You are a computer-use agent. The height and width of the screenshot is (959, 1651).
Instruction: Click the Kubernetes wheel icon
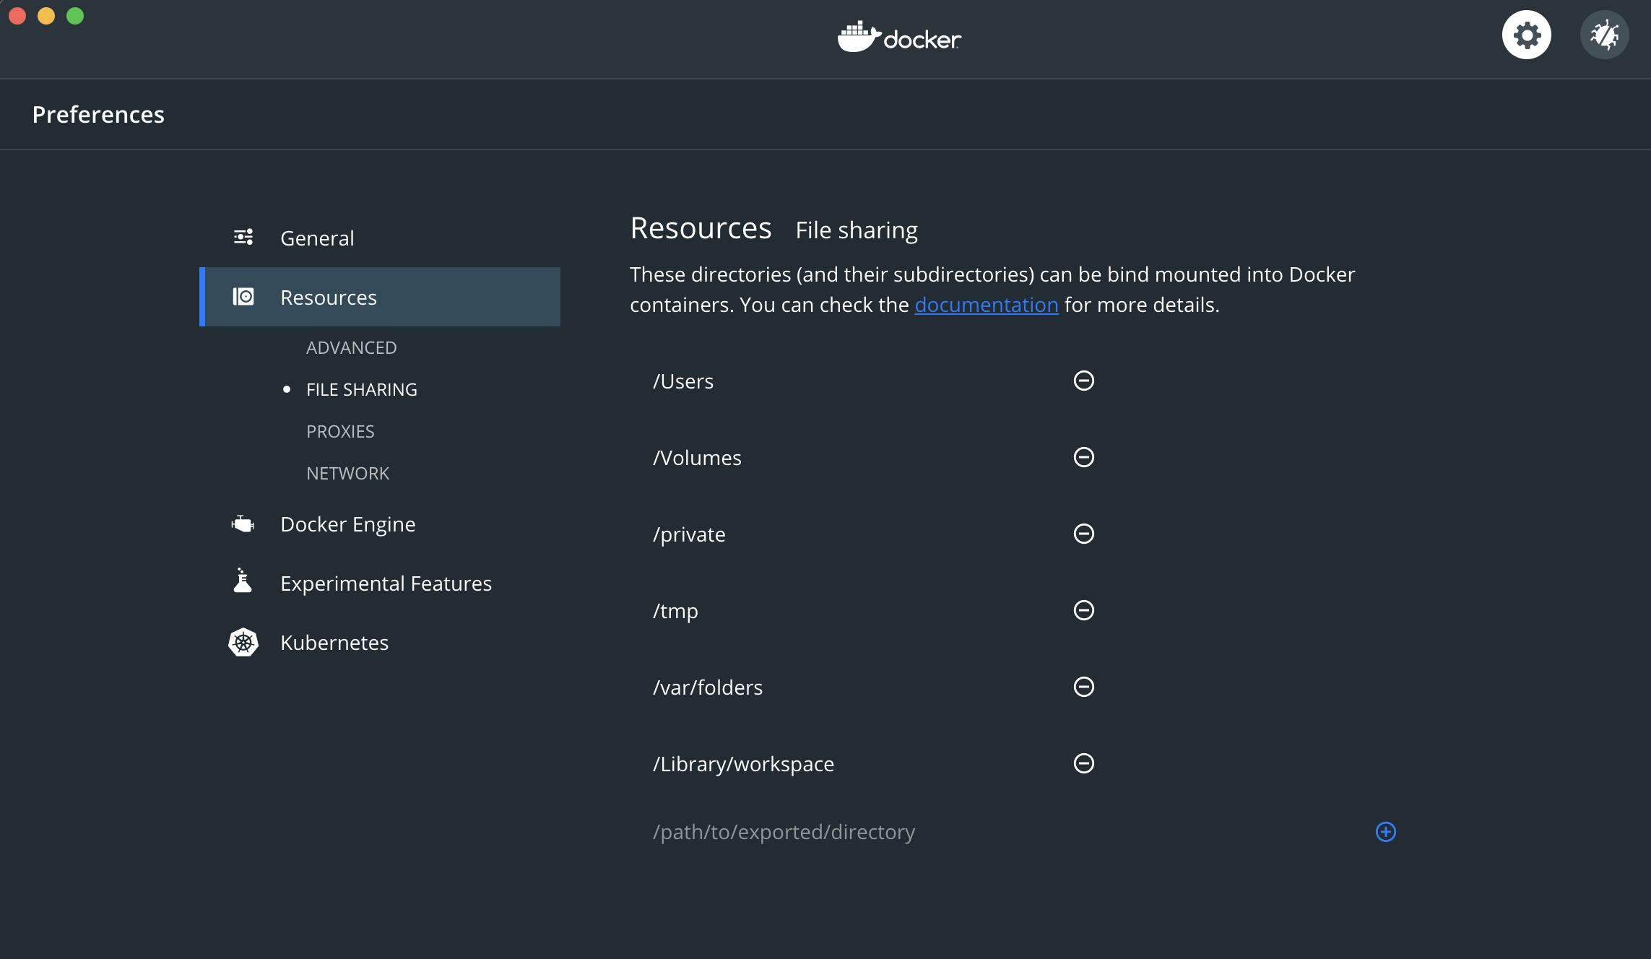[243, 642]
